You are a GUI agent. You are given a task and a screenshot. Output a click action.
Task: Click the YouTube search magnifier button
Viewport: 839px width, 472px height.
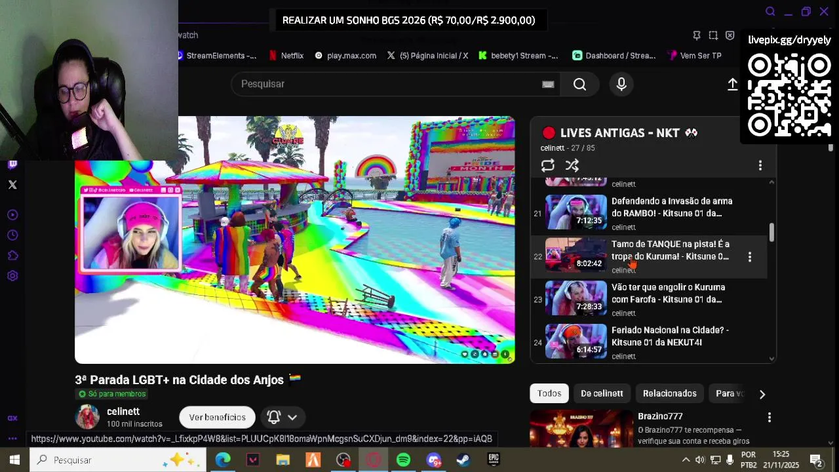[x=579, y=84]
